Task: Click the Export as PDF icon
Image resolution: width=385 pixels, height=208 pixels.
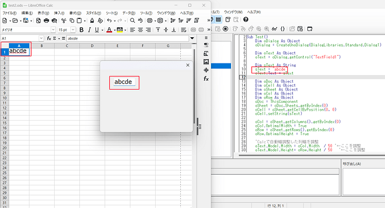Action: tap(38, 21)
